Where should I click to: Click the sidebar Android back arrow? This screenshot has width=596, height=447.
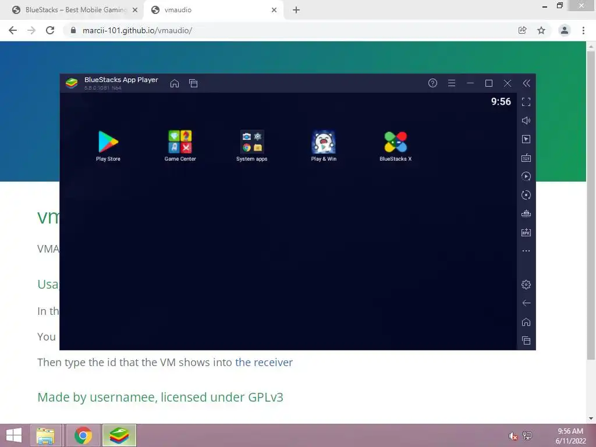click(x=526, y=303)
